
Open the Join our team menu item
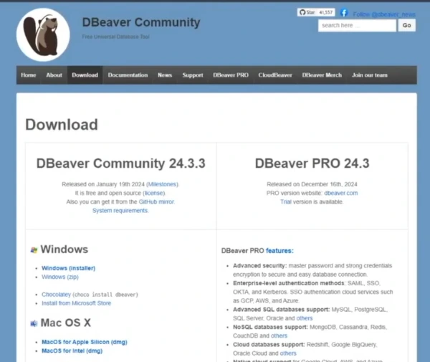pyautogui.click(x=370, y=75)
